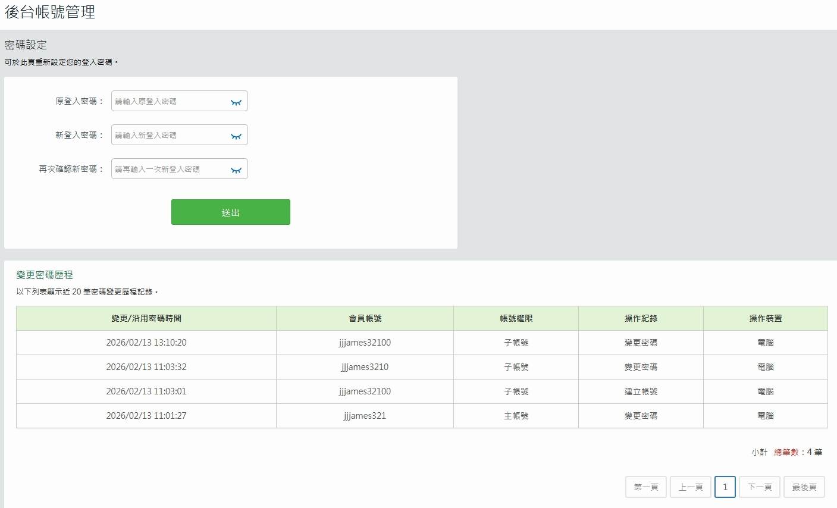Click the 建立帳號 operation record cell
Screen dimensions: 837x508
click(x=641, y=391)
